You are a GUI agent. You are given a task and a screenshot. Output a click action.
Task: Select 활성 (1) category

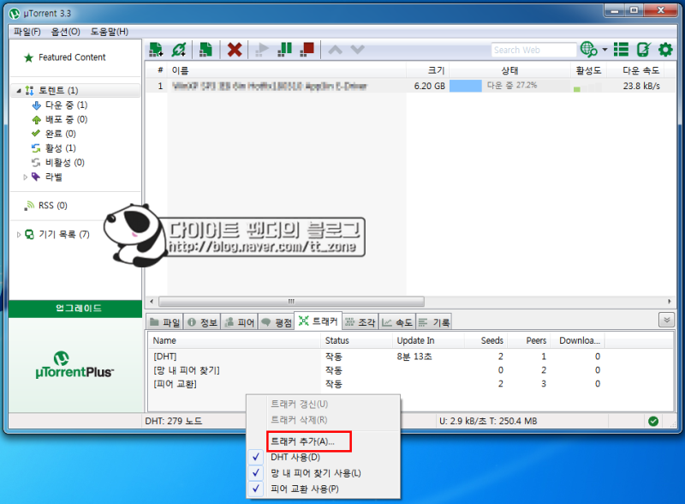[60, 148]
